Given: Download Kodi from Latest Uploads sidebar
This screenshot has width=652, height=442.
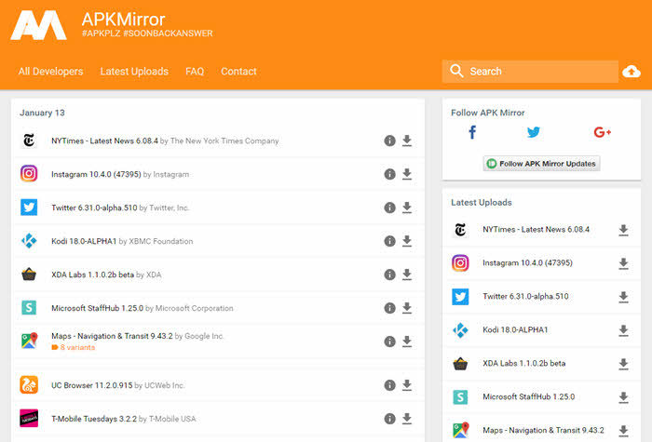Looking at the screenshot, I should point(623,330).
